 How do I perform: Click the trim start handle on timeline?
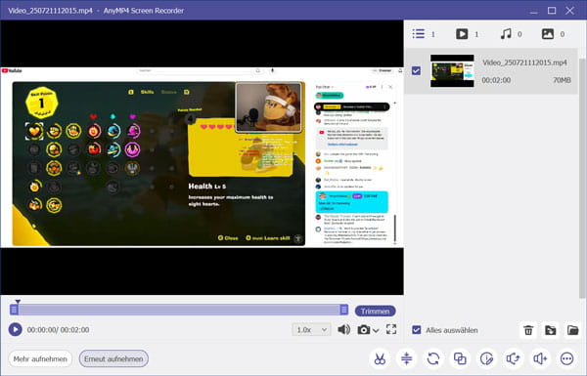pos(14,309)
